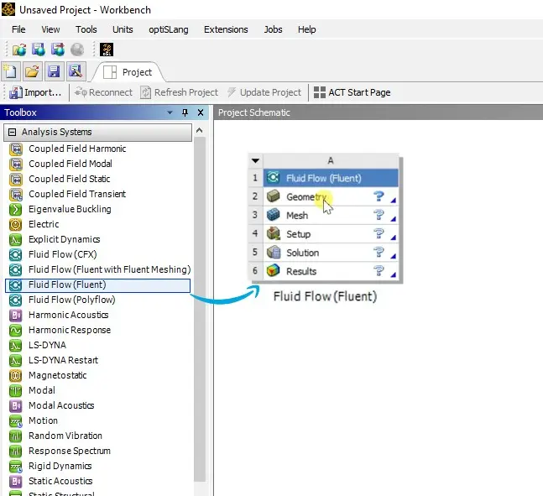
Task: Select the Fluid Flow (Fluent) header cell
Action: click(x=331, y=178)
